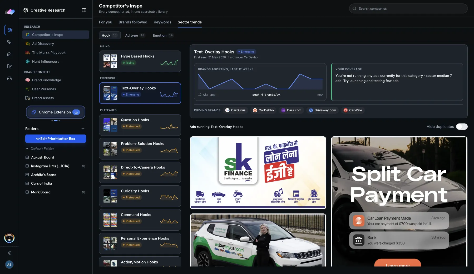Toggle the Hide duplicates switch
The image size is (474, 274).
click(x=462, y=127)
